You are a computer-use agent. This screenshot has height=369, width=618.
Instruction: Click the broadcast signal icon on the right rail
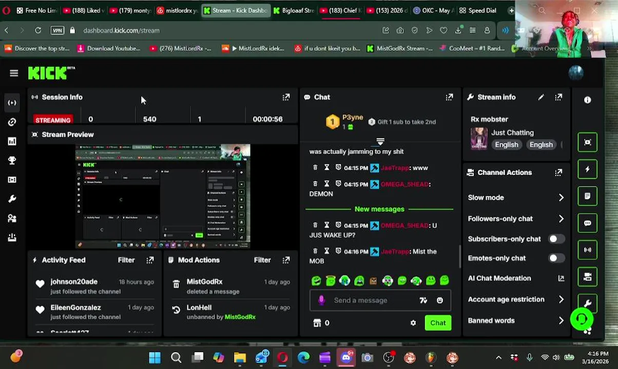coord(587,250)
